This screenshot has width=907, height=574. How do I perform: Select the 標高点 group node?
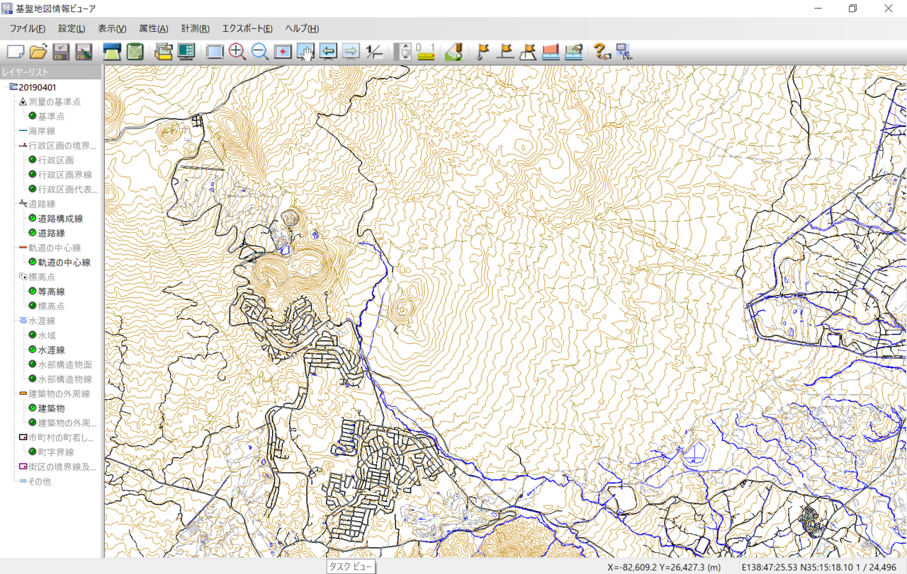click(41, 277)
